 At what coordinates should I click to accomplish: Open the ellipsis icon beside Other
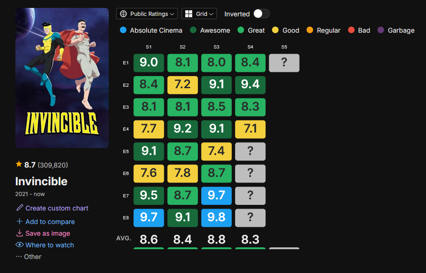[x=19, y=257]
